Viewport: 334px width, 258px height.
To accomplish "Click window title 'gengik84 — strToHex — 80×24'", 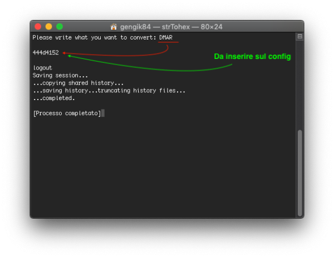I will tap(171, 27).
